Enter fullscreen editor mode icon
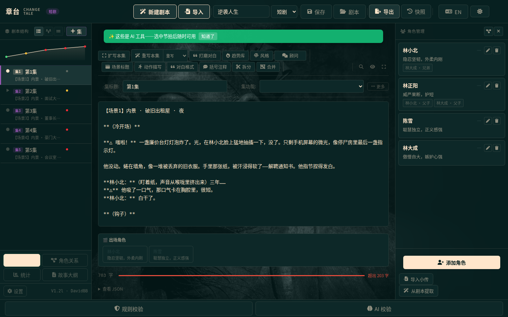 pos(384,67)
